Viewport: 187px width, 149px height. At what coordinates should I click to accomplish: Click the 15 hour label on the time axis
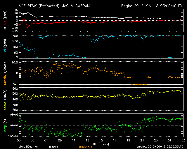click(x=101, y=141)
